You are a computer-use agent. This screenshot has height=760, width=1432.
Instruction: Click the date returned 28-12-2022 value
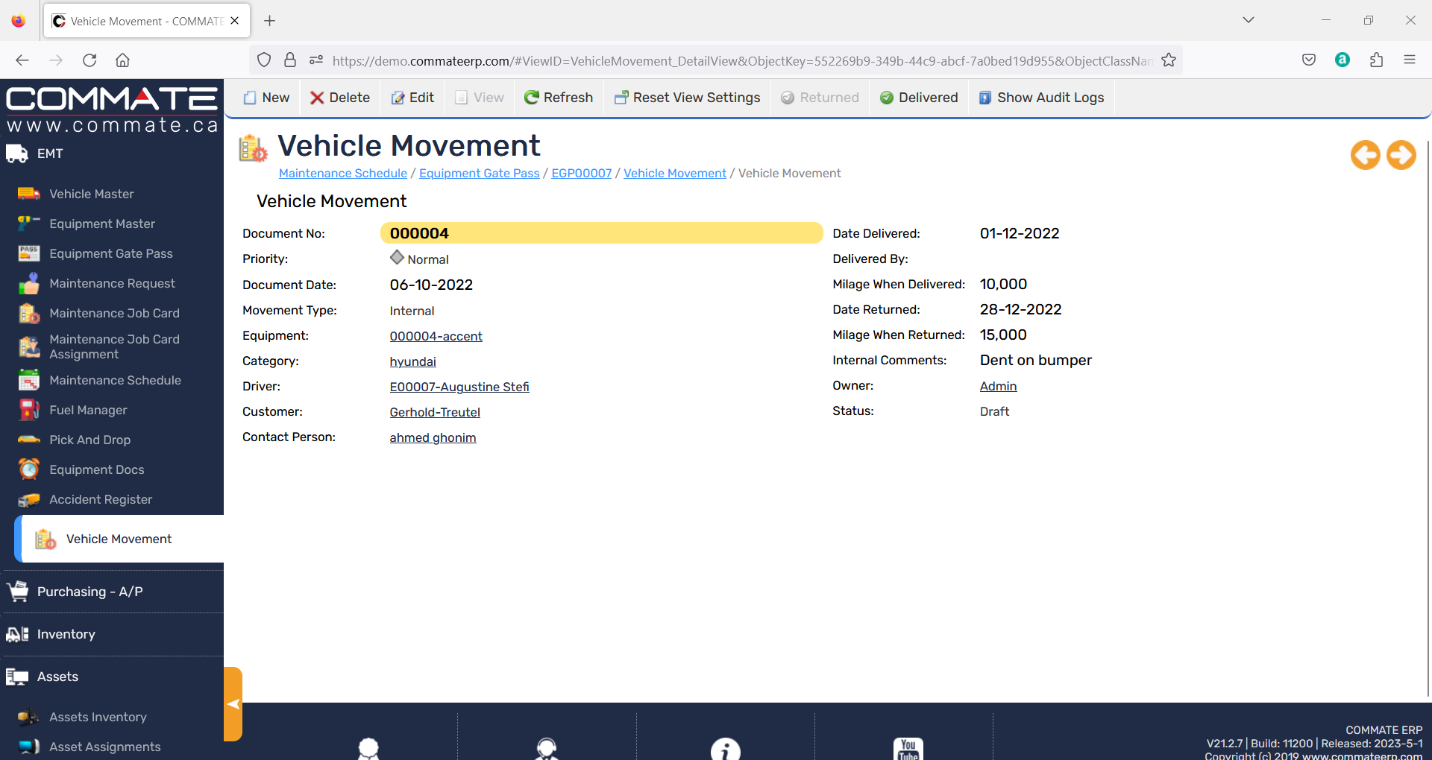(1020, 309)
